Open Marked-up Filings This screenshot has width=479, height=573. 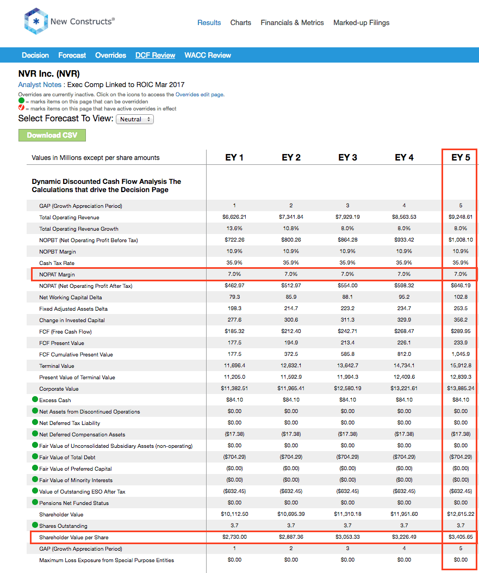[362, 23]
